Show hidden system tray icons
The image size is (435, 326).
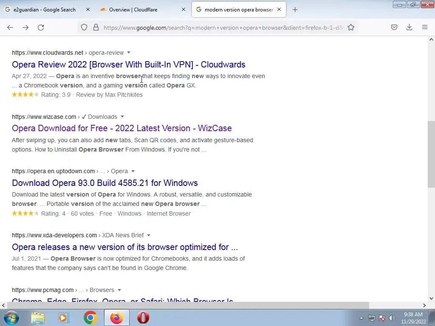pos(361,318)
